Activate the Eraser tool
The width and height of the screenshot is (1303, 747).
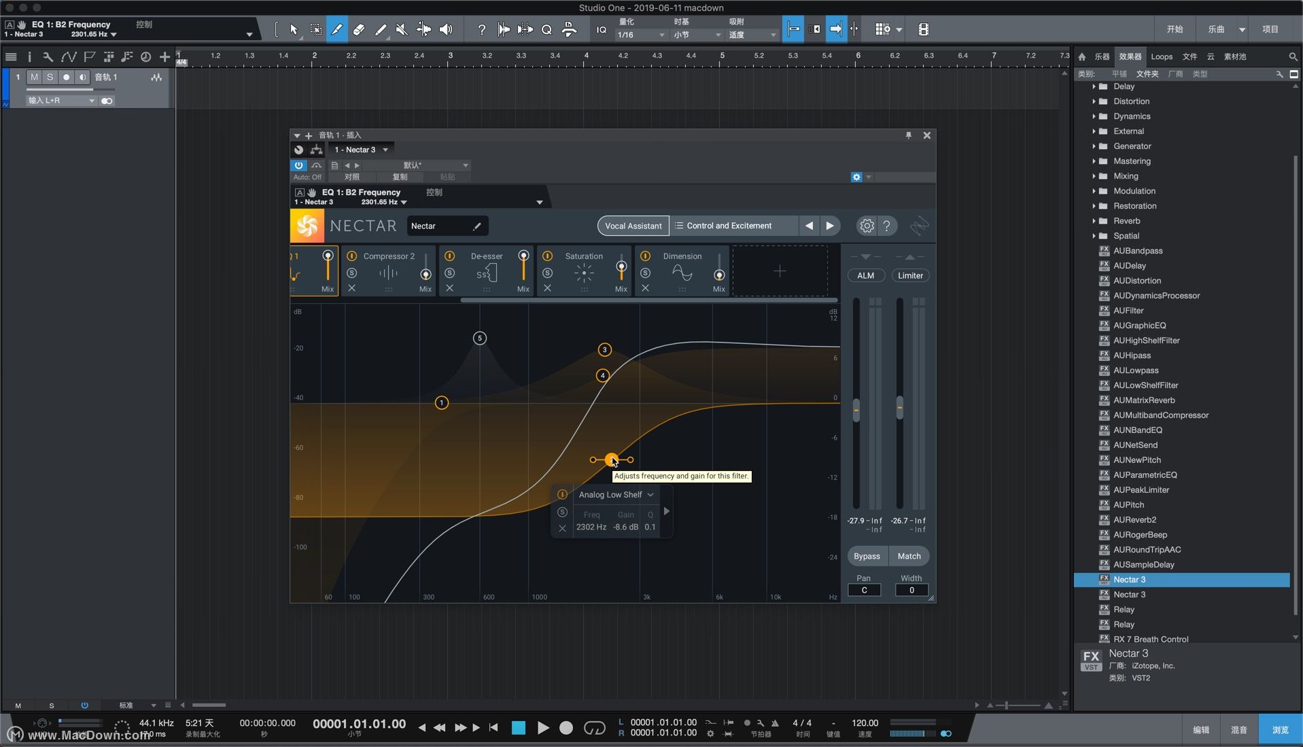(x=359, y=29)
